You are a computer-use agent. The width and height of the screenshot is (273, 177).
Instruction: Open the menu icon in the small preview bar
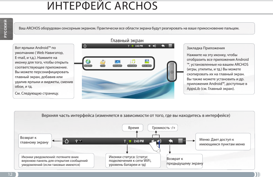[x=170, y=46]
